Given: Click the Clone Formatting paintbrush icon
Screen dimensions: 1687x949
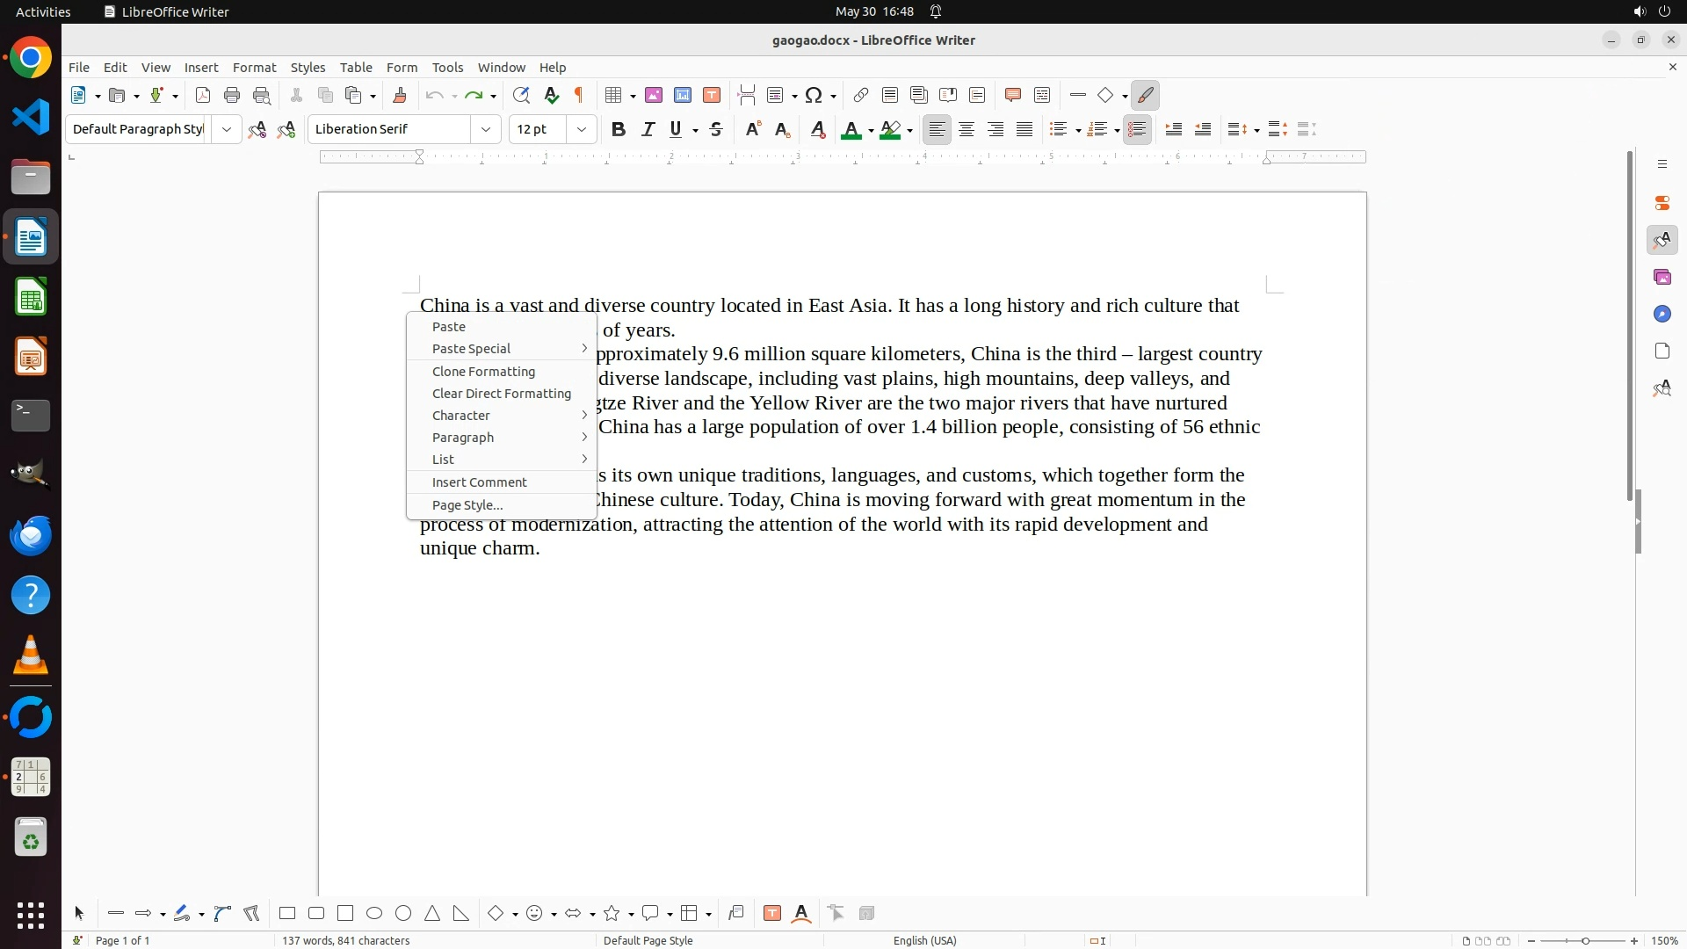Looking at the screenshot, I should (x=400, y=96).
